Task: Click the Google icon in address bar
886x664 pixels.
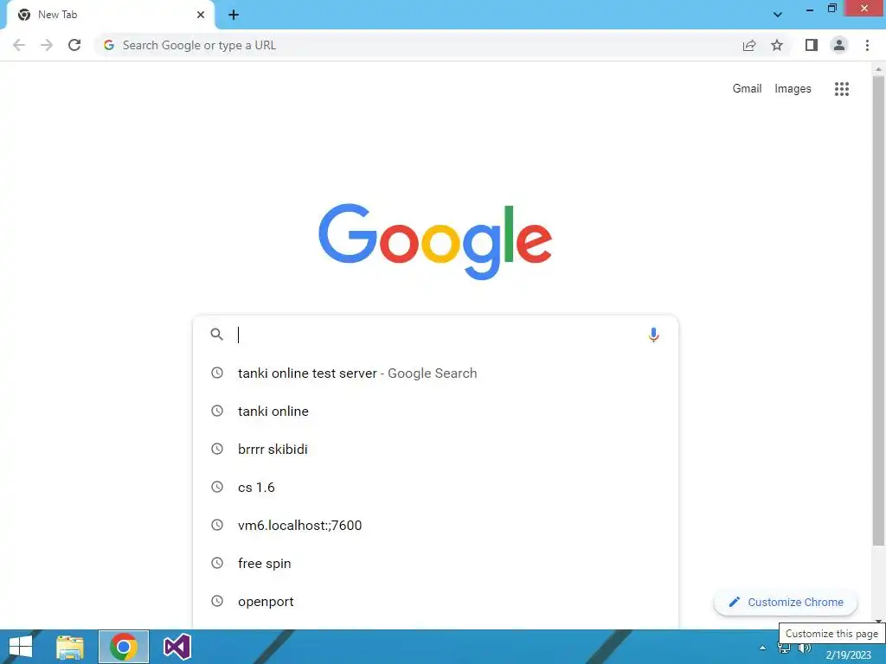Action: [x=109, y=45]
